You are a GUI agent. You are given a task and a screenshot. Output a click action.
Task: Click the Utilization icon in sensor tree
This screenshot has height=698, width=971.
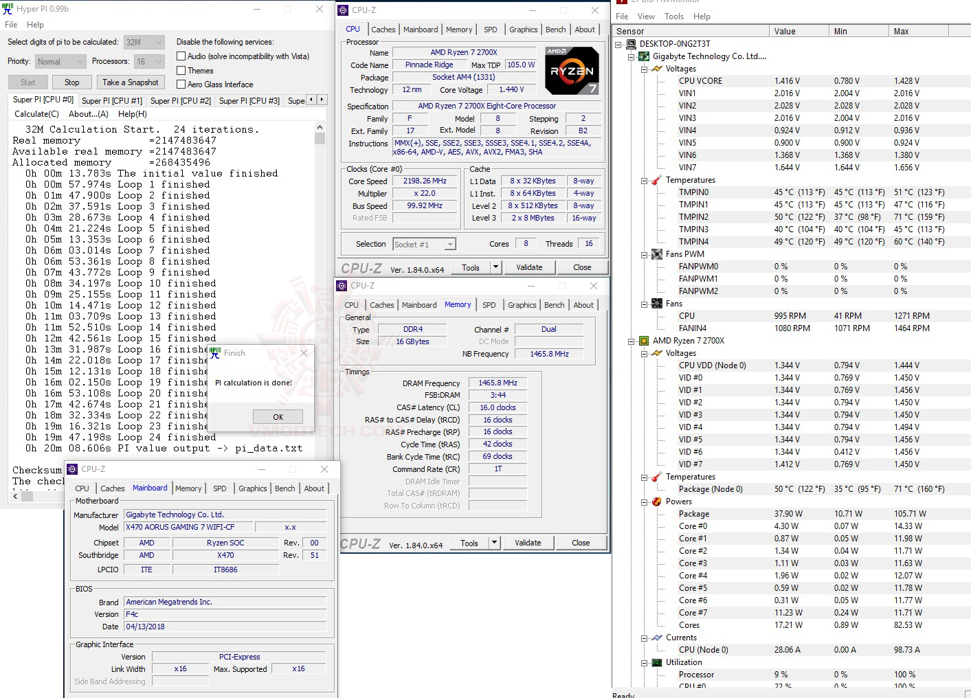click(657, 662)
